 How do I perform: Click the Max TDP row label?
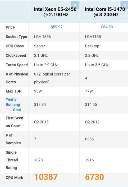click(x=13, y=91)
